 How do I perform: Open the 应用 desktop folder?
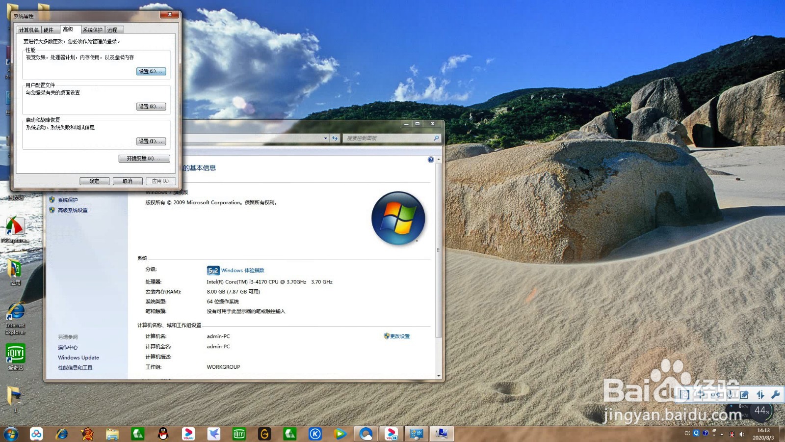point(16,272)
